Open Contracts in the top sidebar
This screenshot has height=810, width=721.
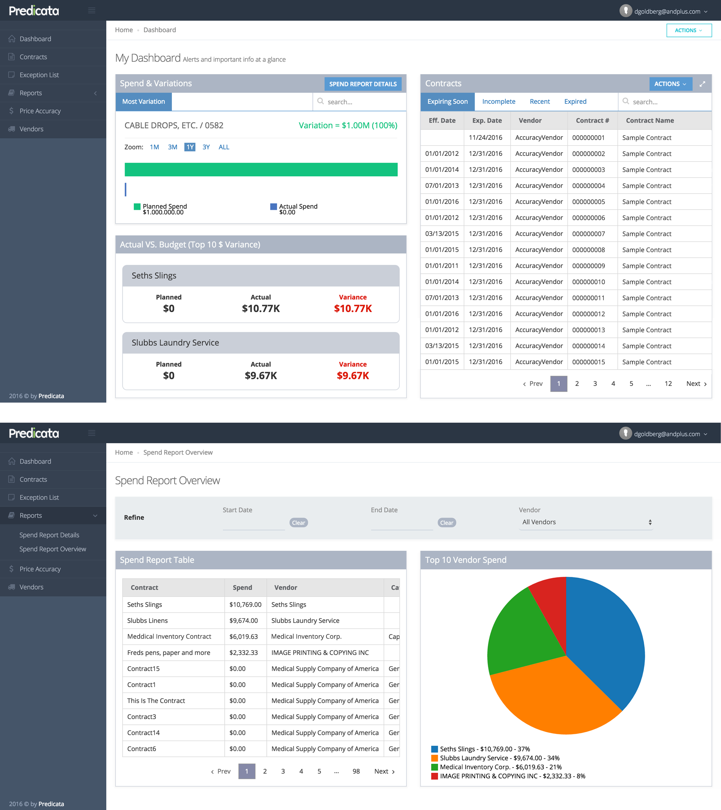click(53, 57)
